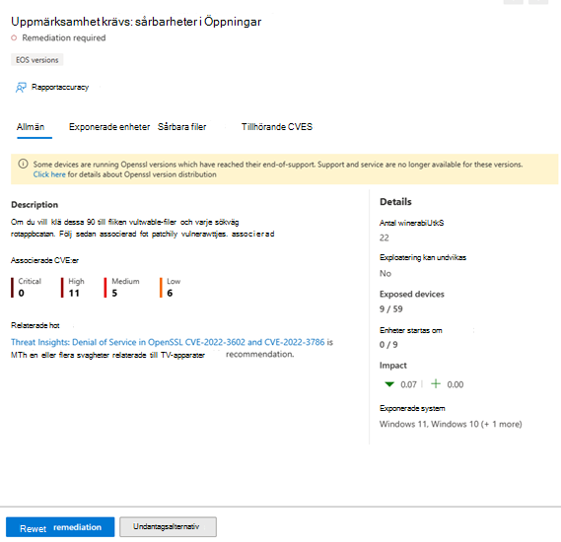
Task: Click the green plus impact icon
Action: coord(436,384)
